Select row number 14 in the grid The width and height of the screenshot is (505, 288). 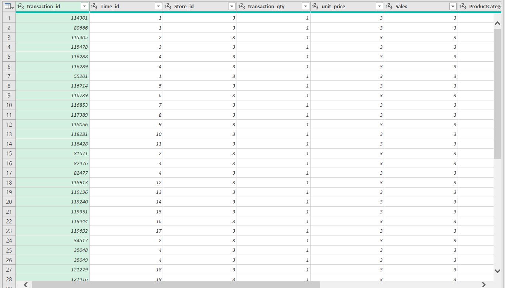tap(9, 144)
